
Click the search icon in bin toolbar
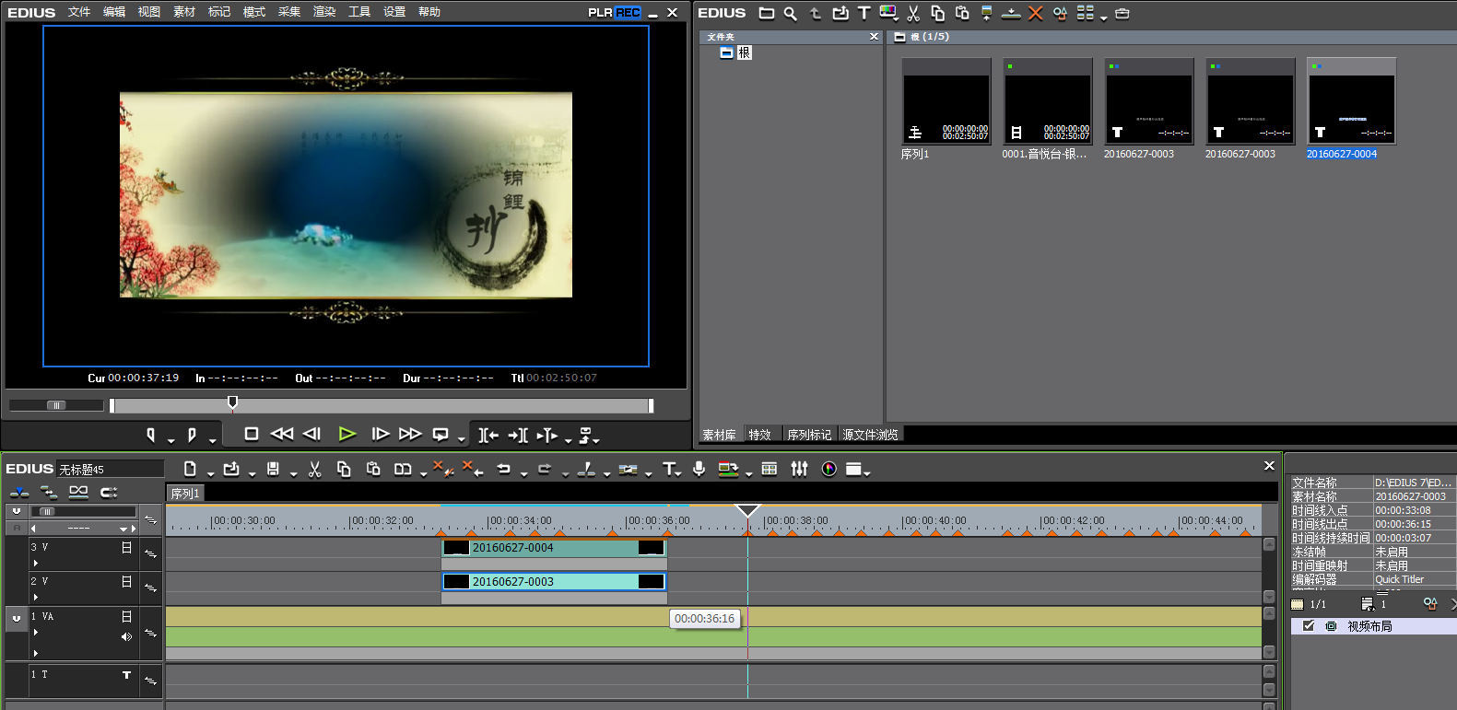click(790, 13)
